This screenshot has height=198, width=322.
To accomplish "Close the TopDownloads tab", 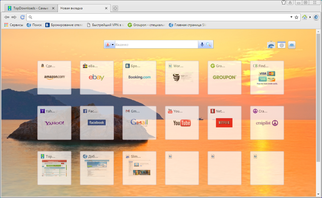I will point(53,8).
